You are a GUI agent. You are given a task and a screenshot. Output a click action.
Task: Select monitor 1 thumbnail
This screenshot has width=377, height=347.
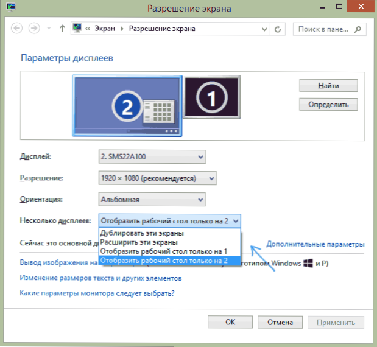(x=211, y=97)
